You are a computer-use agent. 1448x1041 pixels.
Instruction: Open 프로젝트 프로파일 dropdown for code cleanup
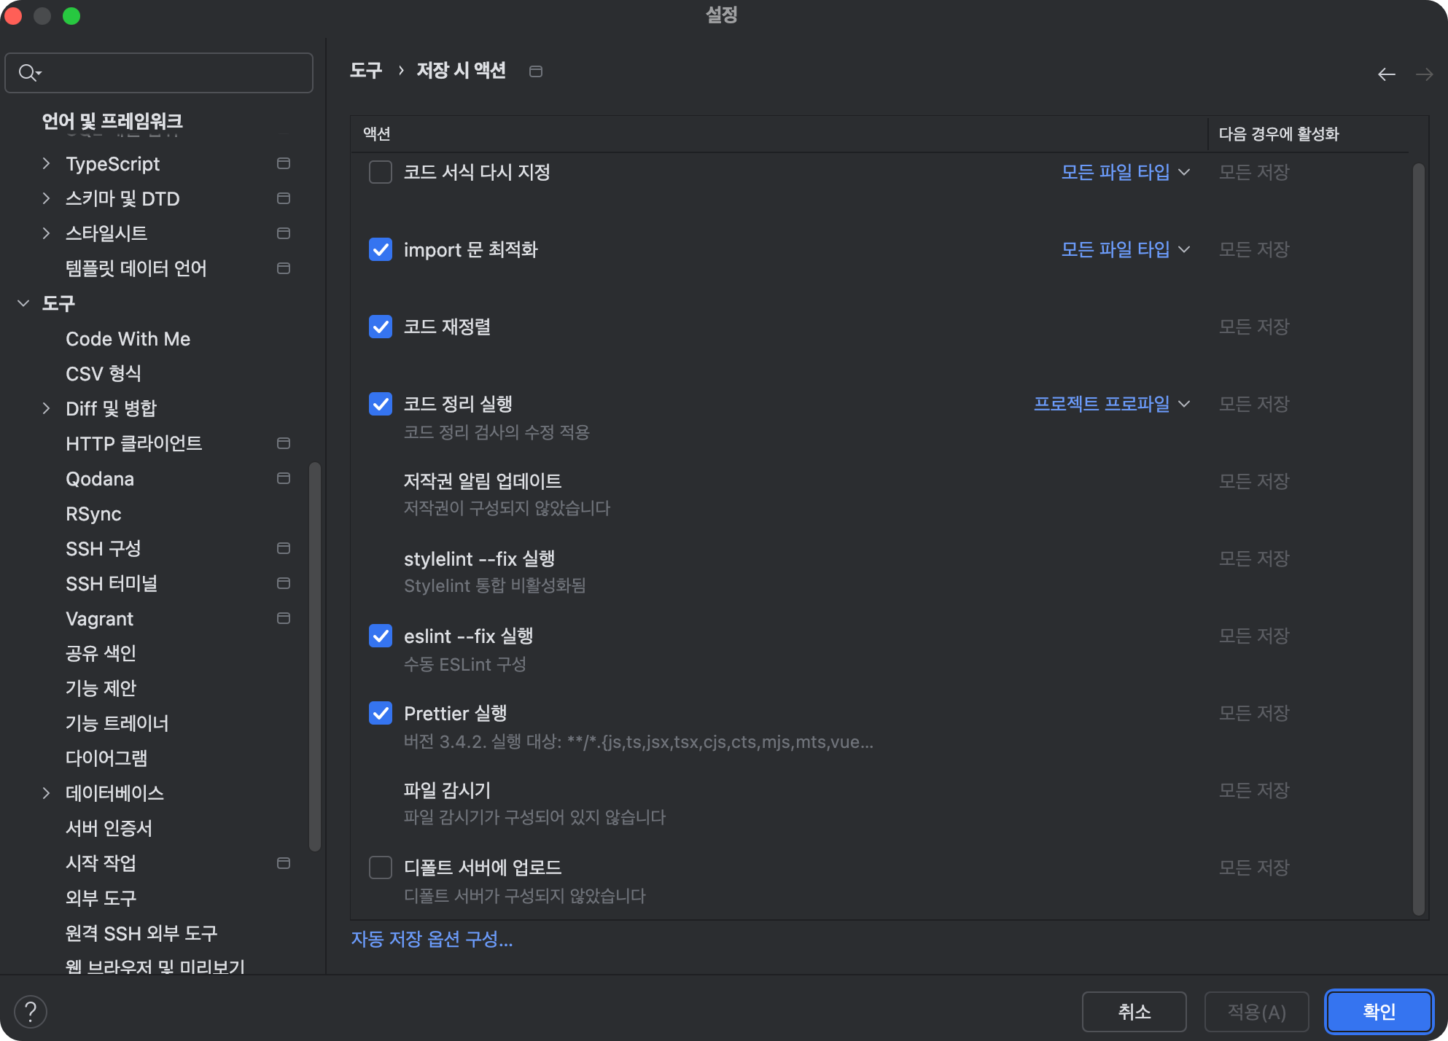tap(1111, 404)
